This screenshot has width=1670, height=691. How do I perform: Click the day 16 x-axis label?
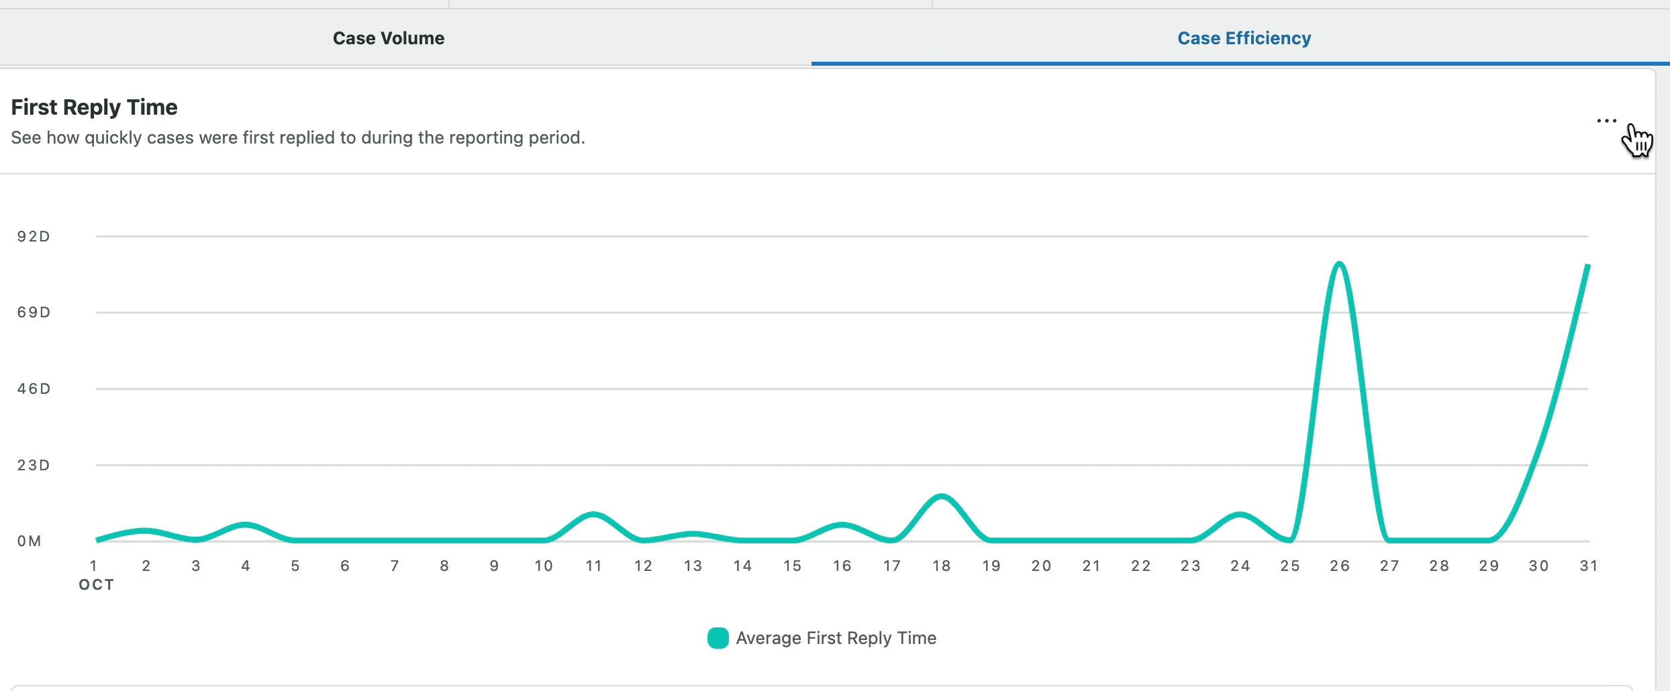[x=842, y=566]
